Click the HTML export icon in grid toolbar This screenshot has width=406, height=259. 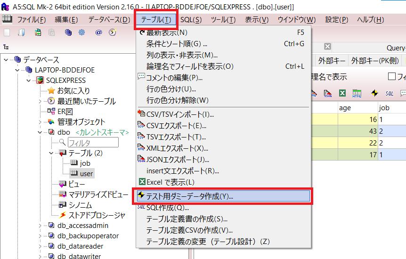click(x=357, y=93)
